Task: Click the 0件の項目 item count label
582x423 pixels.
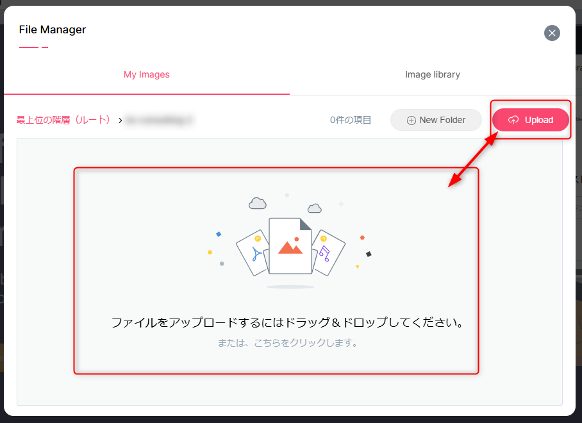Action: pos(351,120)
